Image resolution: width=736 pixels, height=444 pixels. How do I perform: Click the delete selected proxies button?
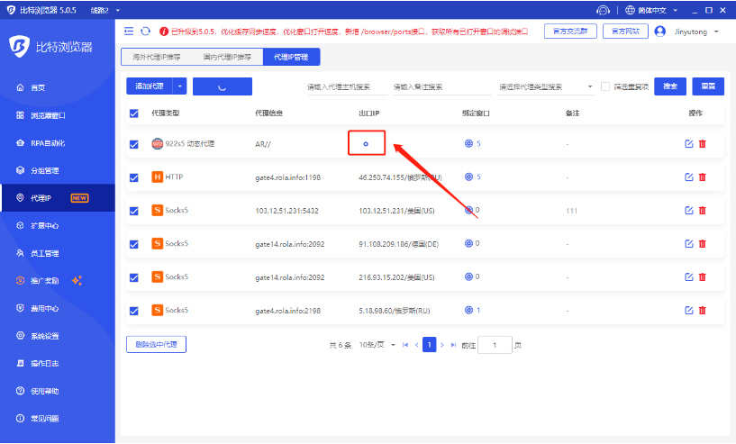click(x=157, y=344)
